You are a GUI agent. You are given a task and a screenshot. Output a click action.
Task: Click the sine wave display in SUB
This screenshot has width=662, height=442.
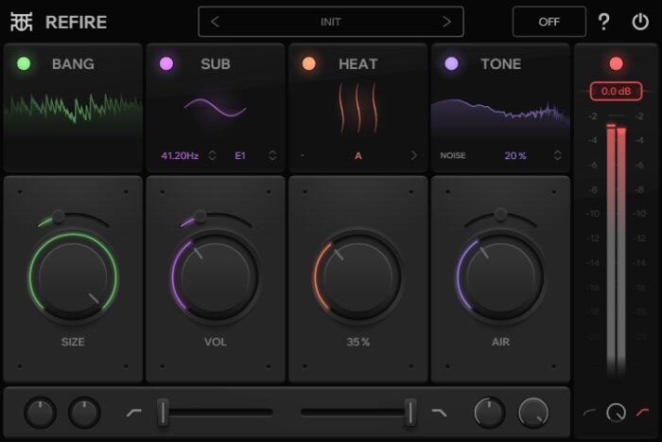tap(216, 107)
